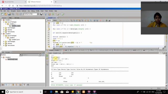Switch to History view of editor
Viewport: 168px width, 94px height.
55,20
